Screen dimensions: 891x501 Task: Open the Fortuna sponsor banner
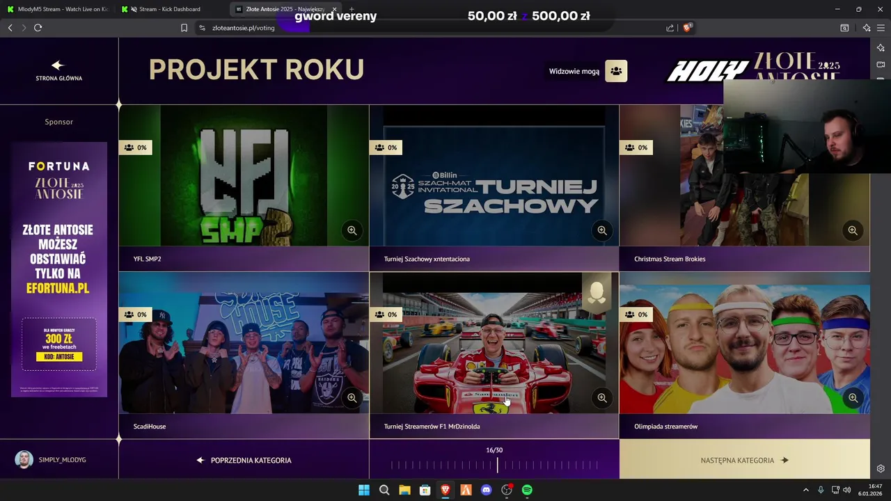pyautogui.click(x=59, y=269)
